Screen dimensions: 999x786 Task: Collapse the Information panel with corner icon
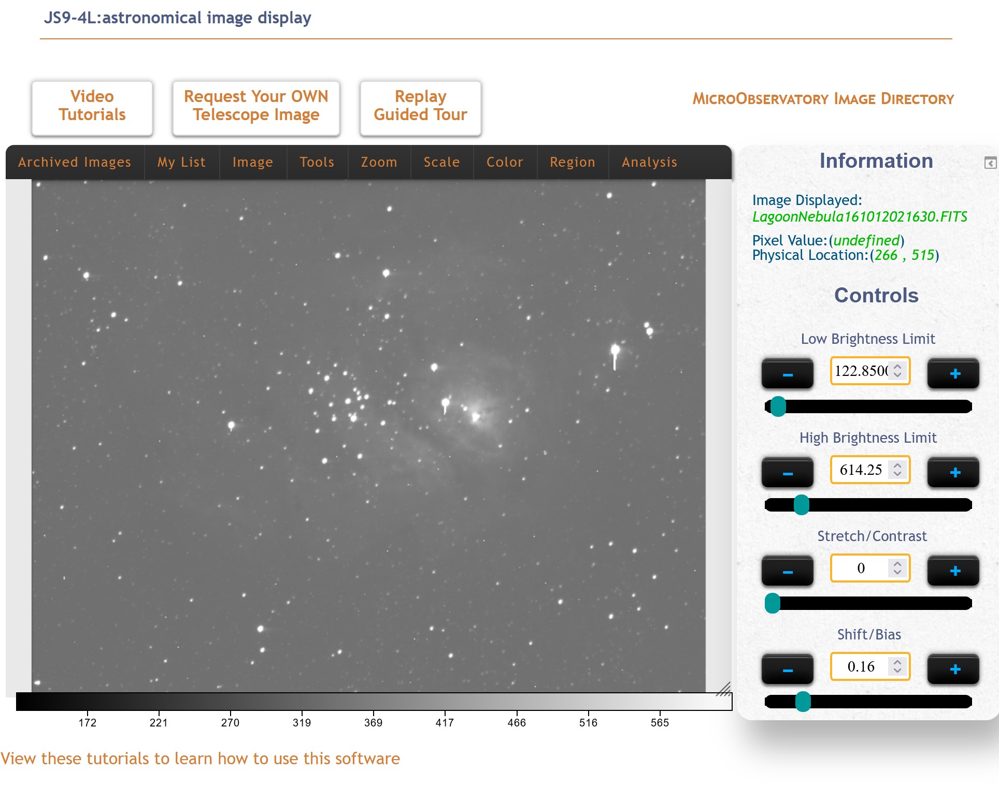tap(990, 163)
